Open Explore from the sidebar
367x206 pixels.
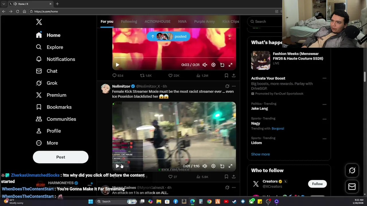(49, 47)
